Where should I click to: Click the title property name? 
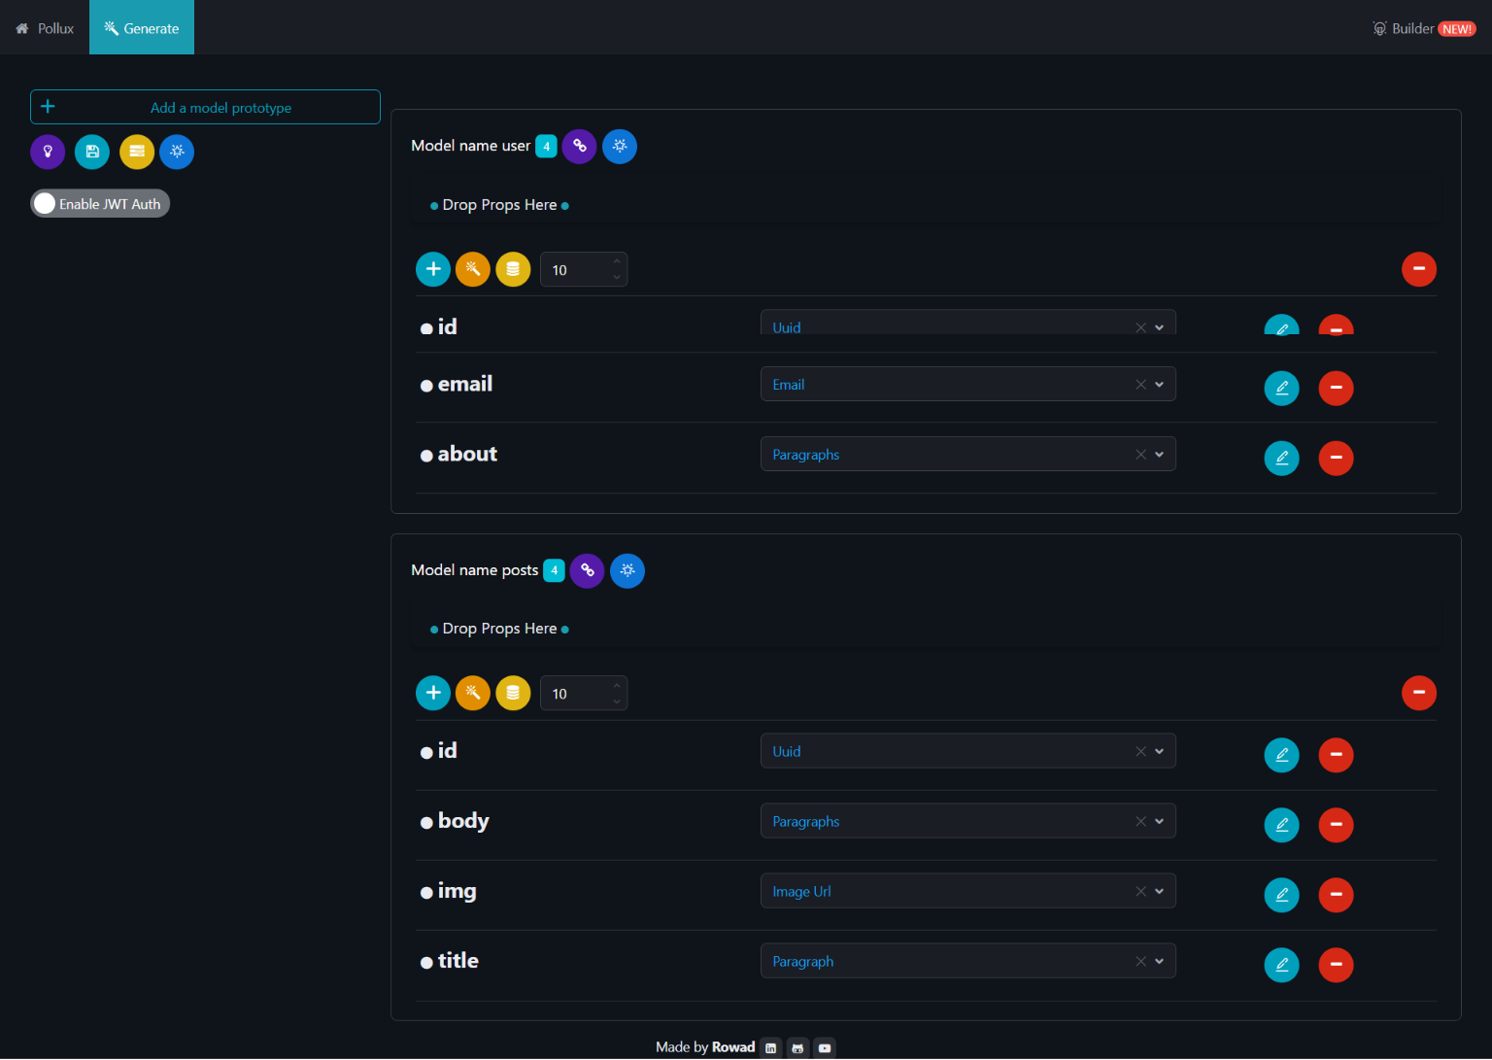tap(458, 961)
